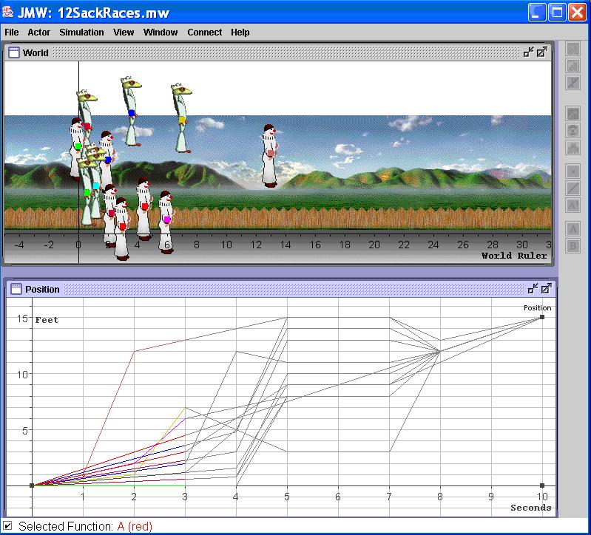Click the 'B' label tool in right toolbar
The image size is (591, 535).
click(573, 246)
